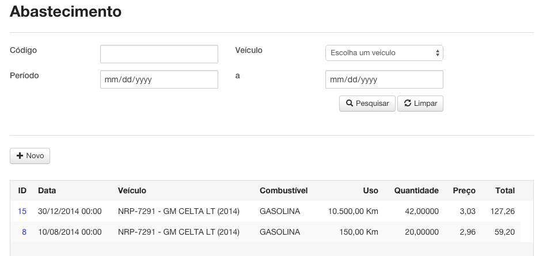
Task: Select the row with 150,00 Km usage
Action: click(265, 232)
